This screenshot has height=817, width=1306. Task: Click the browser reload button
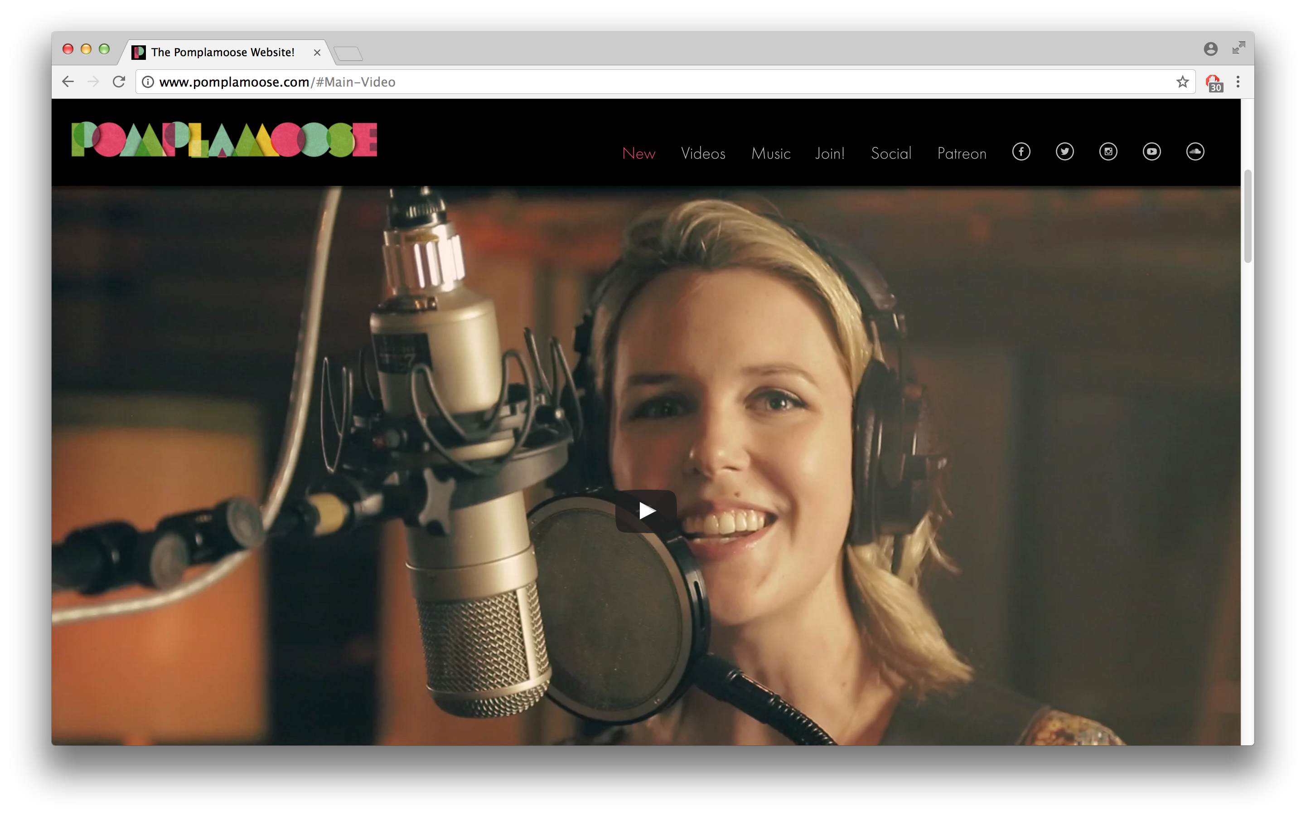[x=119, y=82]
